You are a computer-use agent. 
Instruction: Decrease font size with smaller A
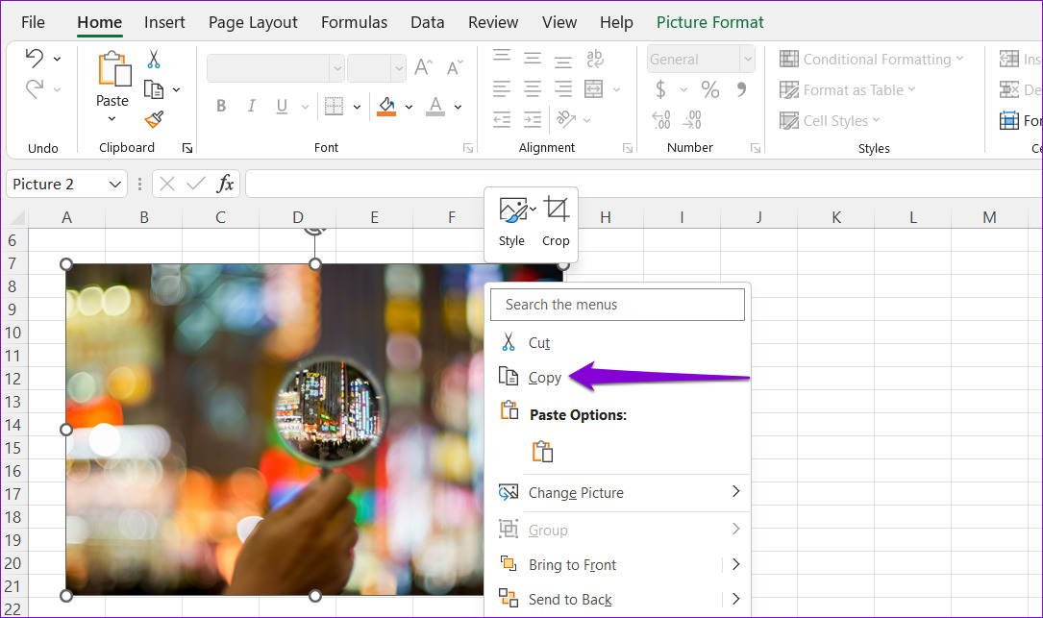tap(455, 67)
